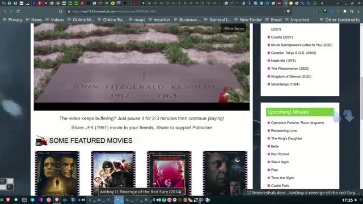The image size is (363, 204).
Task: Open the application launcher at taskbar left
Action: point(2,200)
